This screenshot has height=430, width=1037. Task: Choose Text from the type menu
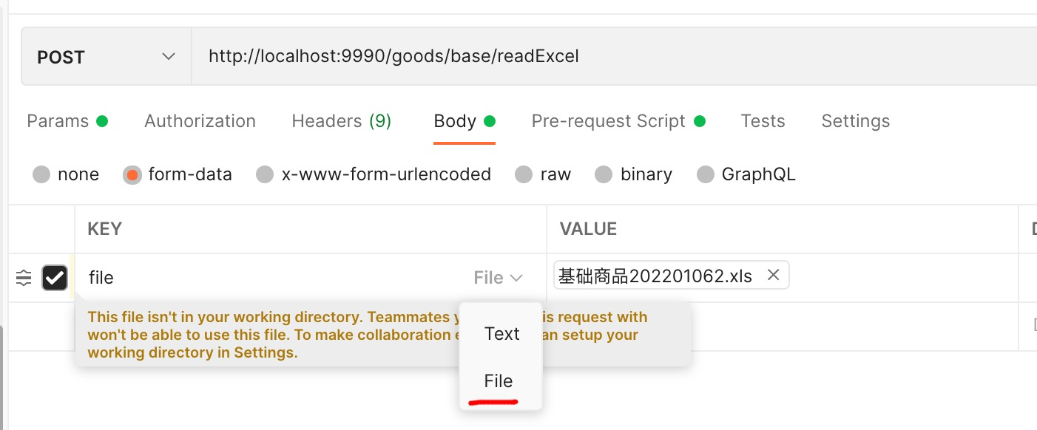pos(501,334)
